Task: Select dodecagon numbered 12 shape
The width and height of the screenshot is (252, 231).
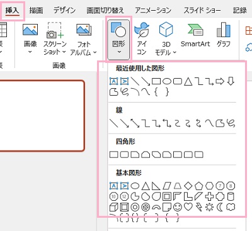Action: pyautogui.click(x=124, y=196)
